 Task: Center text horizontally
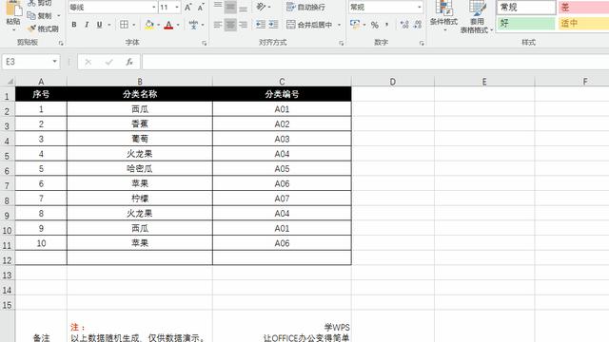[x=230, y=25]
